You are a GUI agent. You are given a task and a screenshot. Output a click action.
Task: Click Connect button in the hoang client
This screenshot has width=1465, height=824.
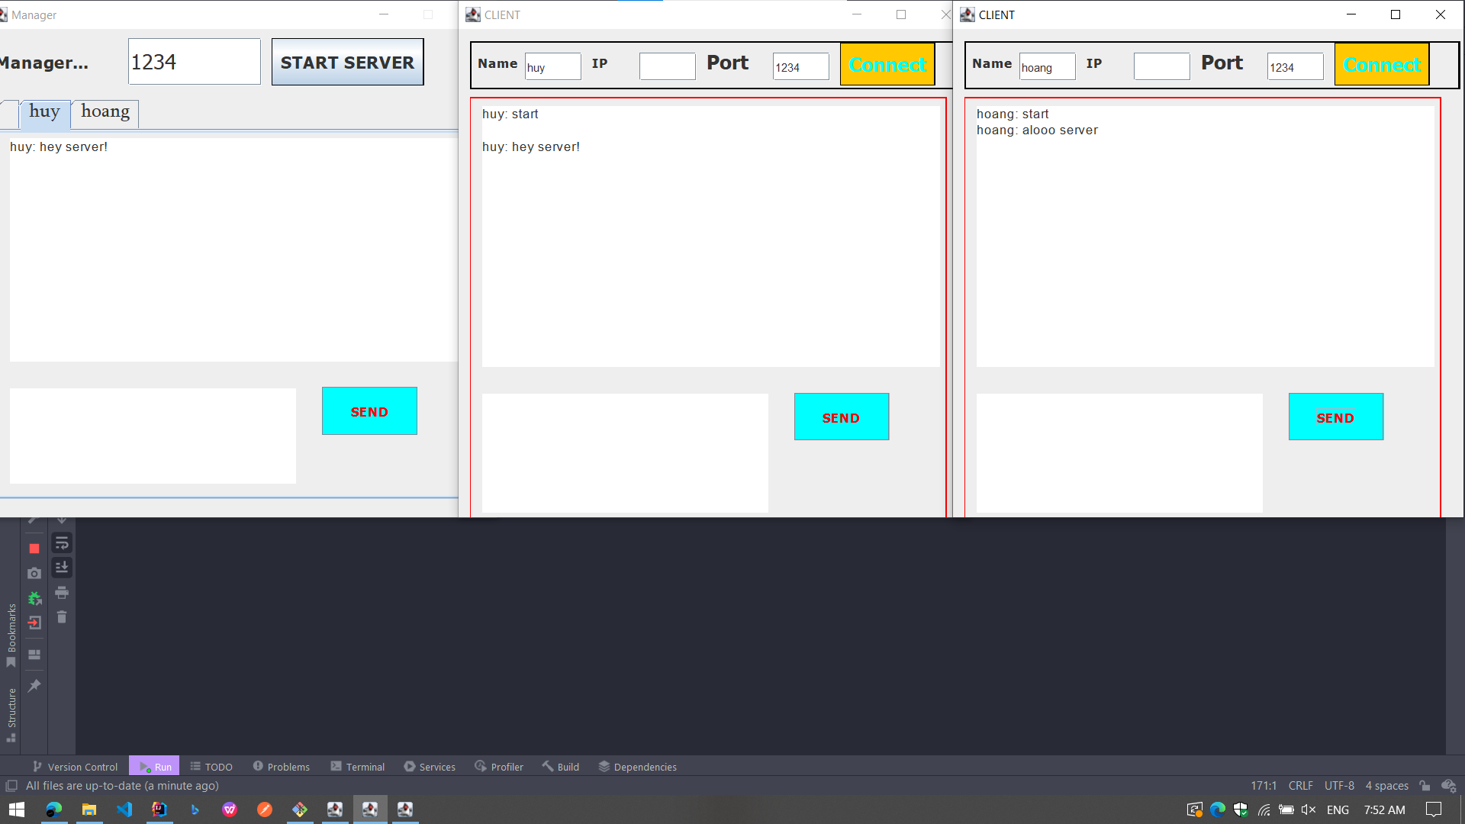(1381, 65)
